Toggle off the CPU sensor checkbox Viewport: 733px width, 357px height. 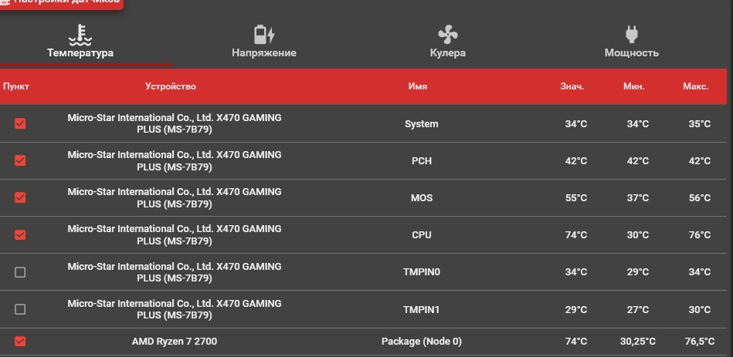20,234
